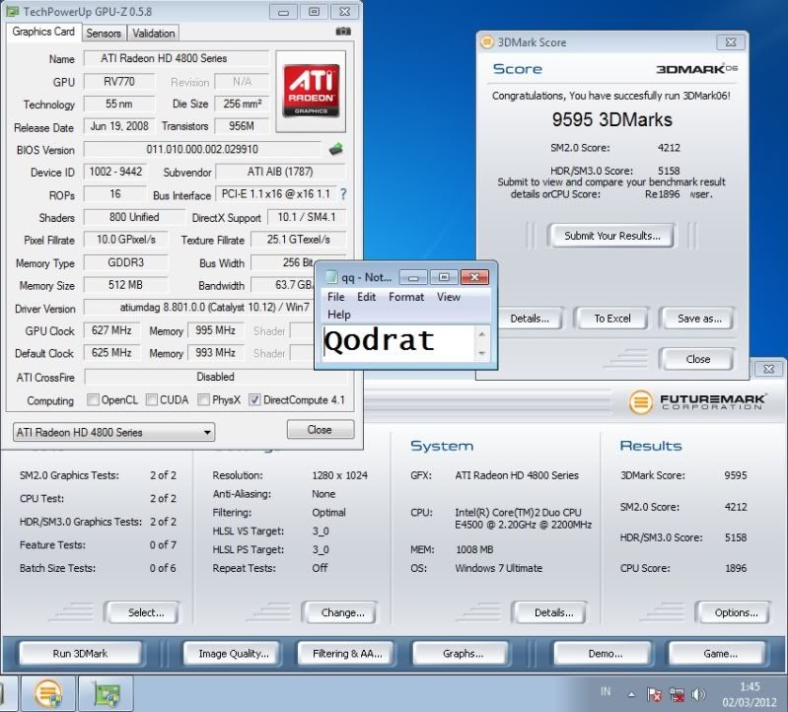Open Notepad View menu
Image resolution: width=788 pixels, height=712 pixels.
click(x=449, y=297)
